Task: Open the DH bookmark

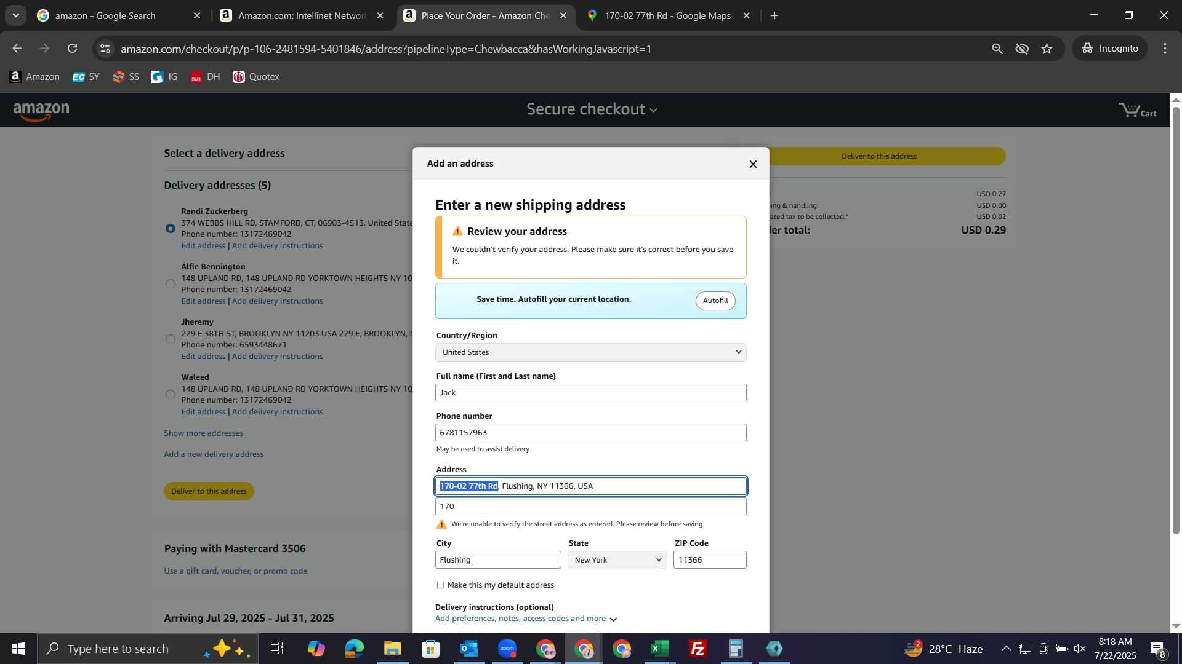Action: [x=205, y=77]
